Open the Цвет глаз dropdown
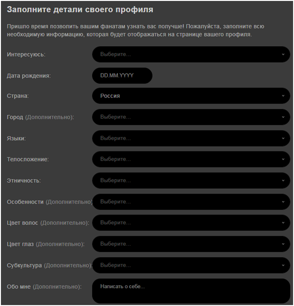Screen dimensions: 294x306 (x=191, y=244)
